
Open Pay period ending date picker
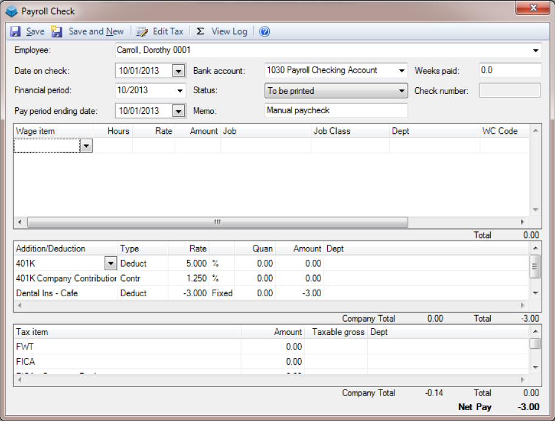click(178, 111)
